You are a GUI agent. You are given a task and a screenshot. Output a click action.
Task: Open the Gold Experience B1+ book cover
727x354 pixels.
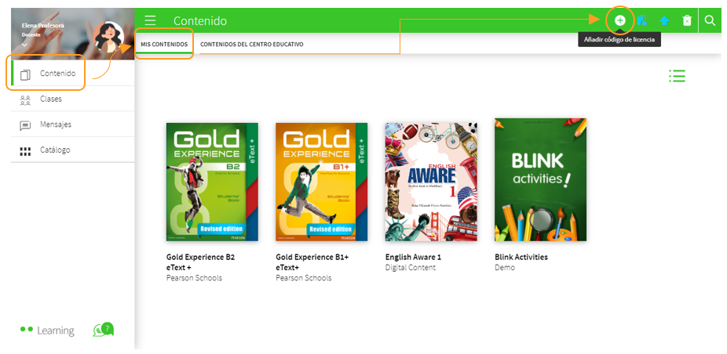pos(321,182)
